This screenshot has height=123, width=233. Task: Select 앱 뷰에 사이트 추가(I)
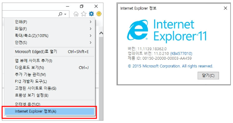click(x=50, y=61)
